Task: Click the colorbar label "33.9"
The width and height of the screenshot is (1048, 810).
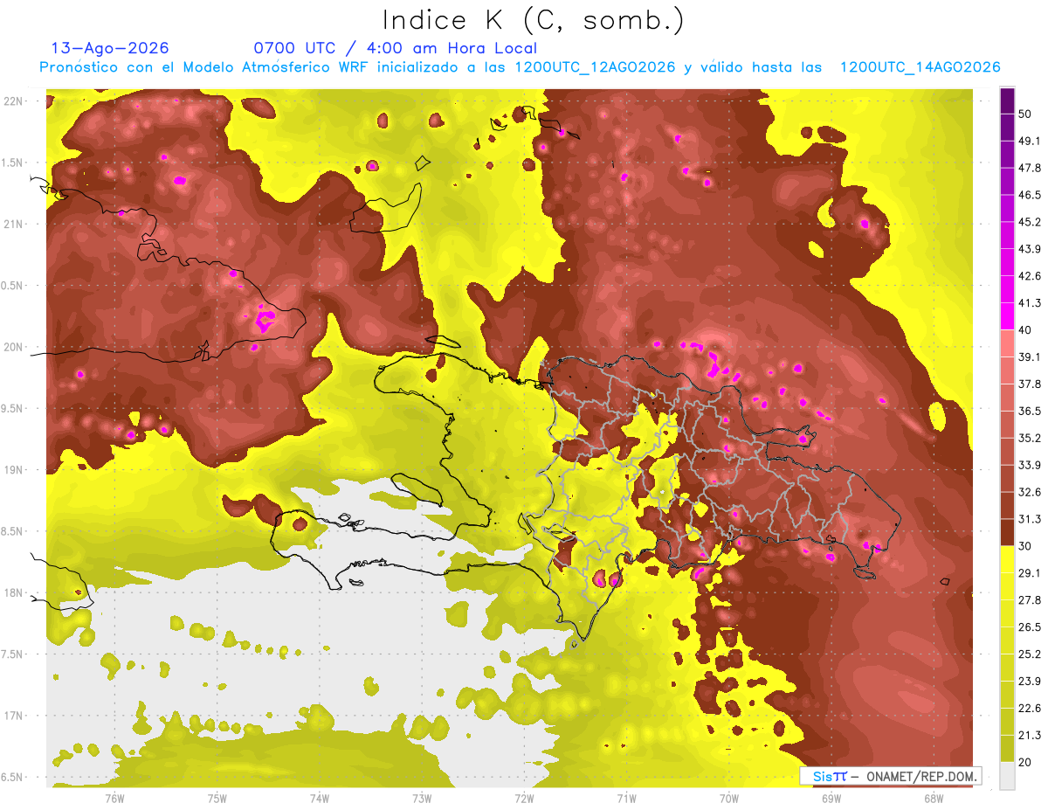Action: click(x=1029, y=465)
